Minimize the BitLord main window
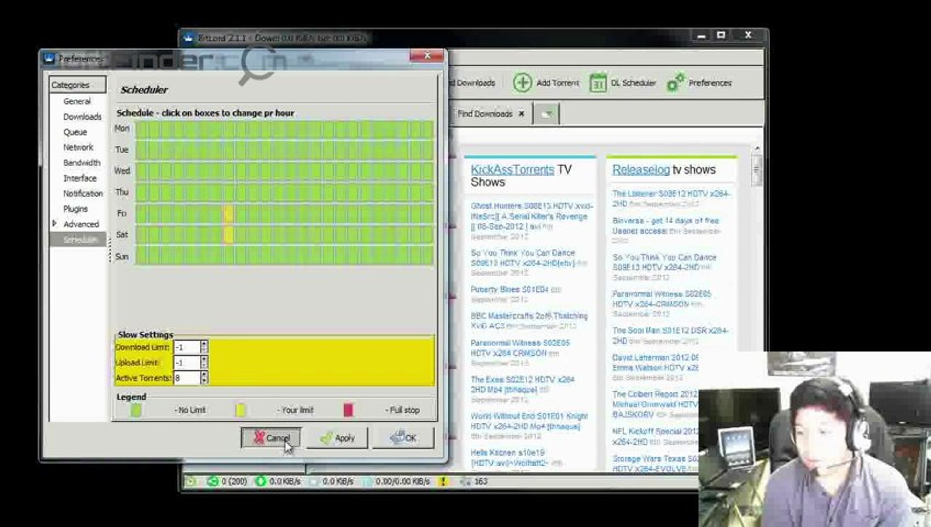 click(x=701, y=36)
